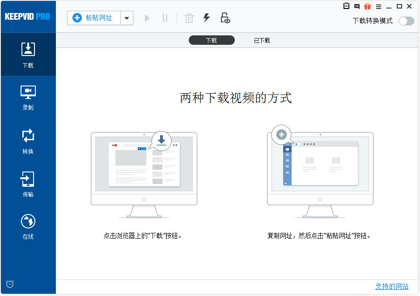Toggle 下载转换模式 switch on
The height and width of the screenshot is (296, 420).
point(406,21)
